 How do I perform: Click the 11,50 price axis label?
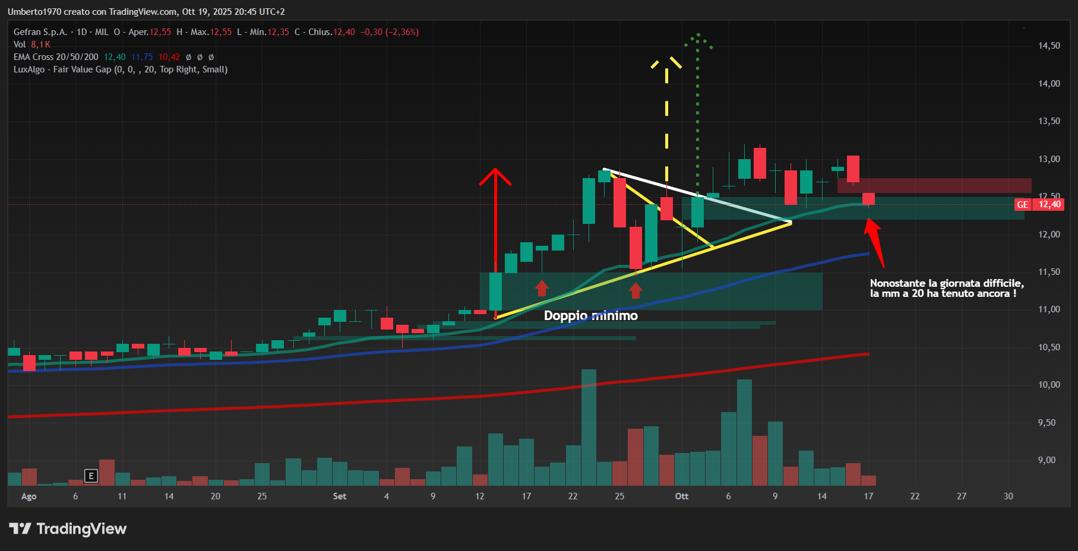coord(1049,272)
